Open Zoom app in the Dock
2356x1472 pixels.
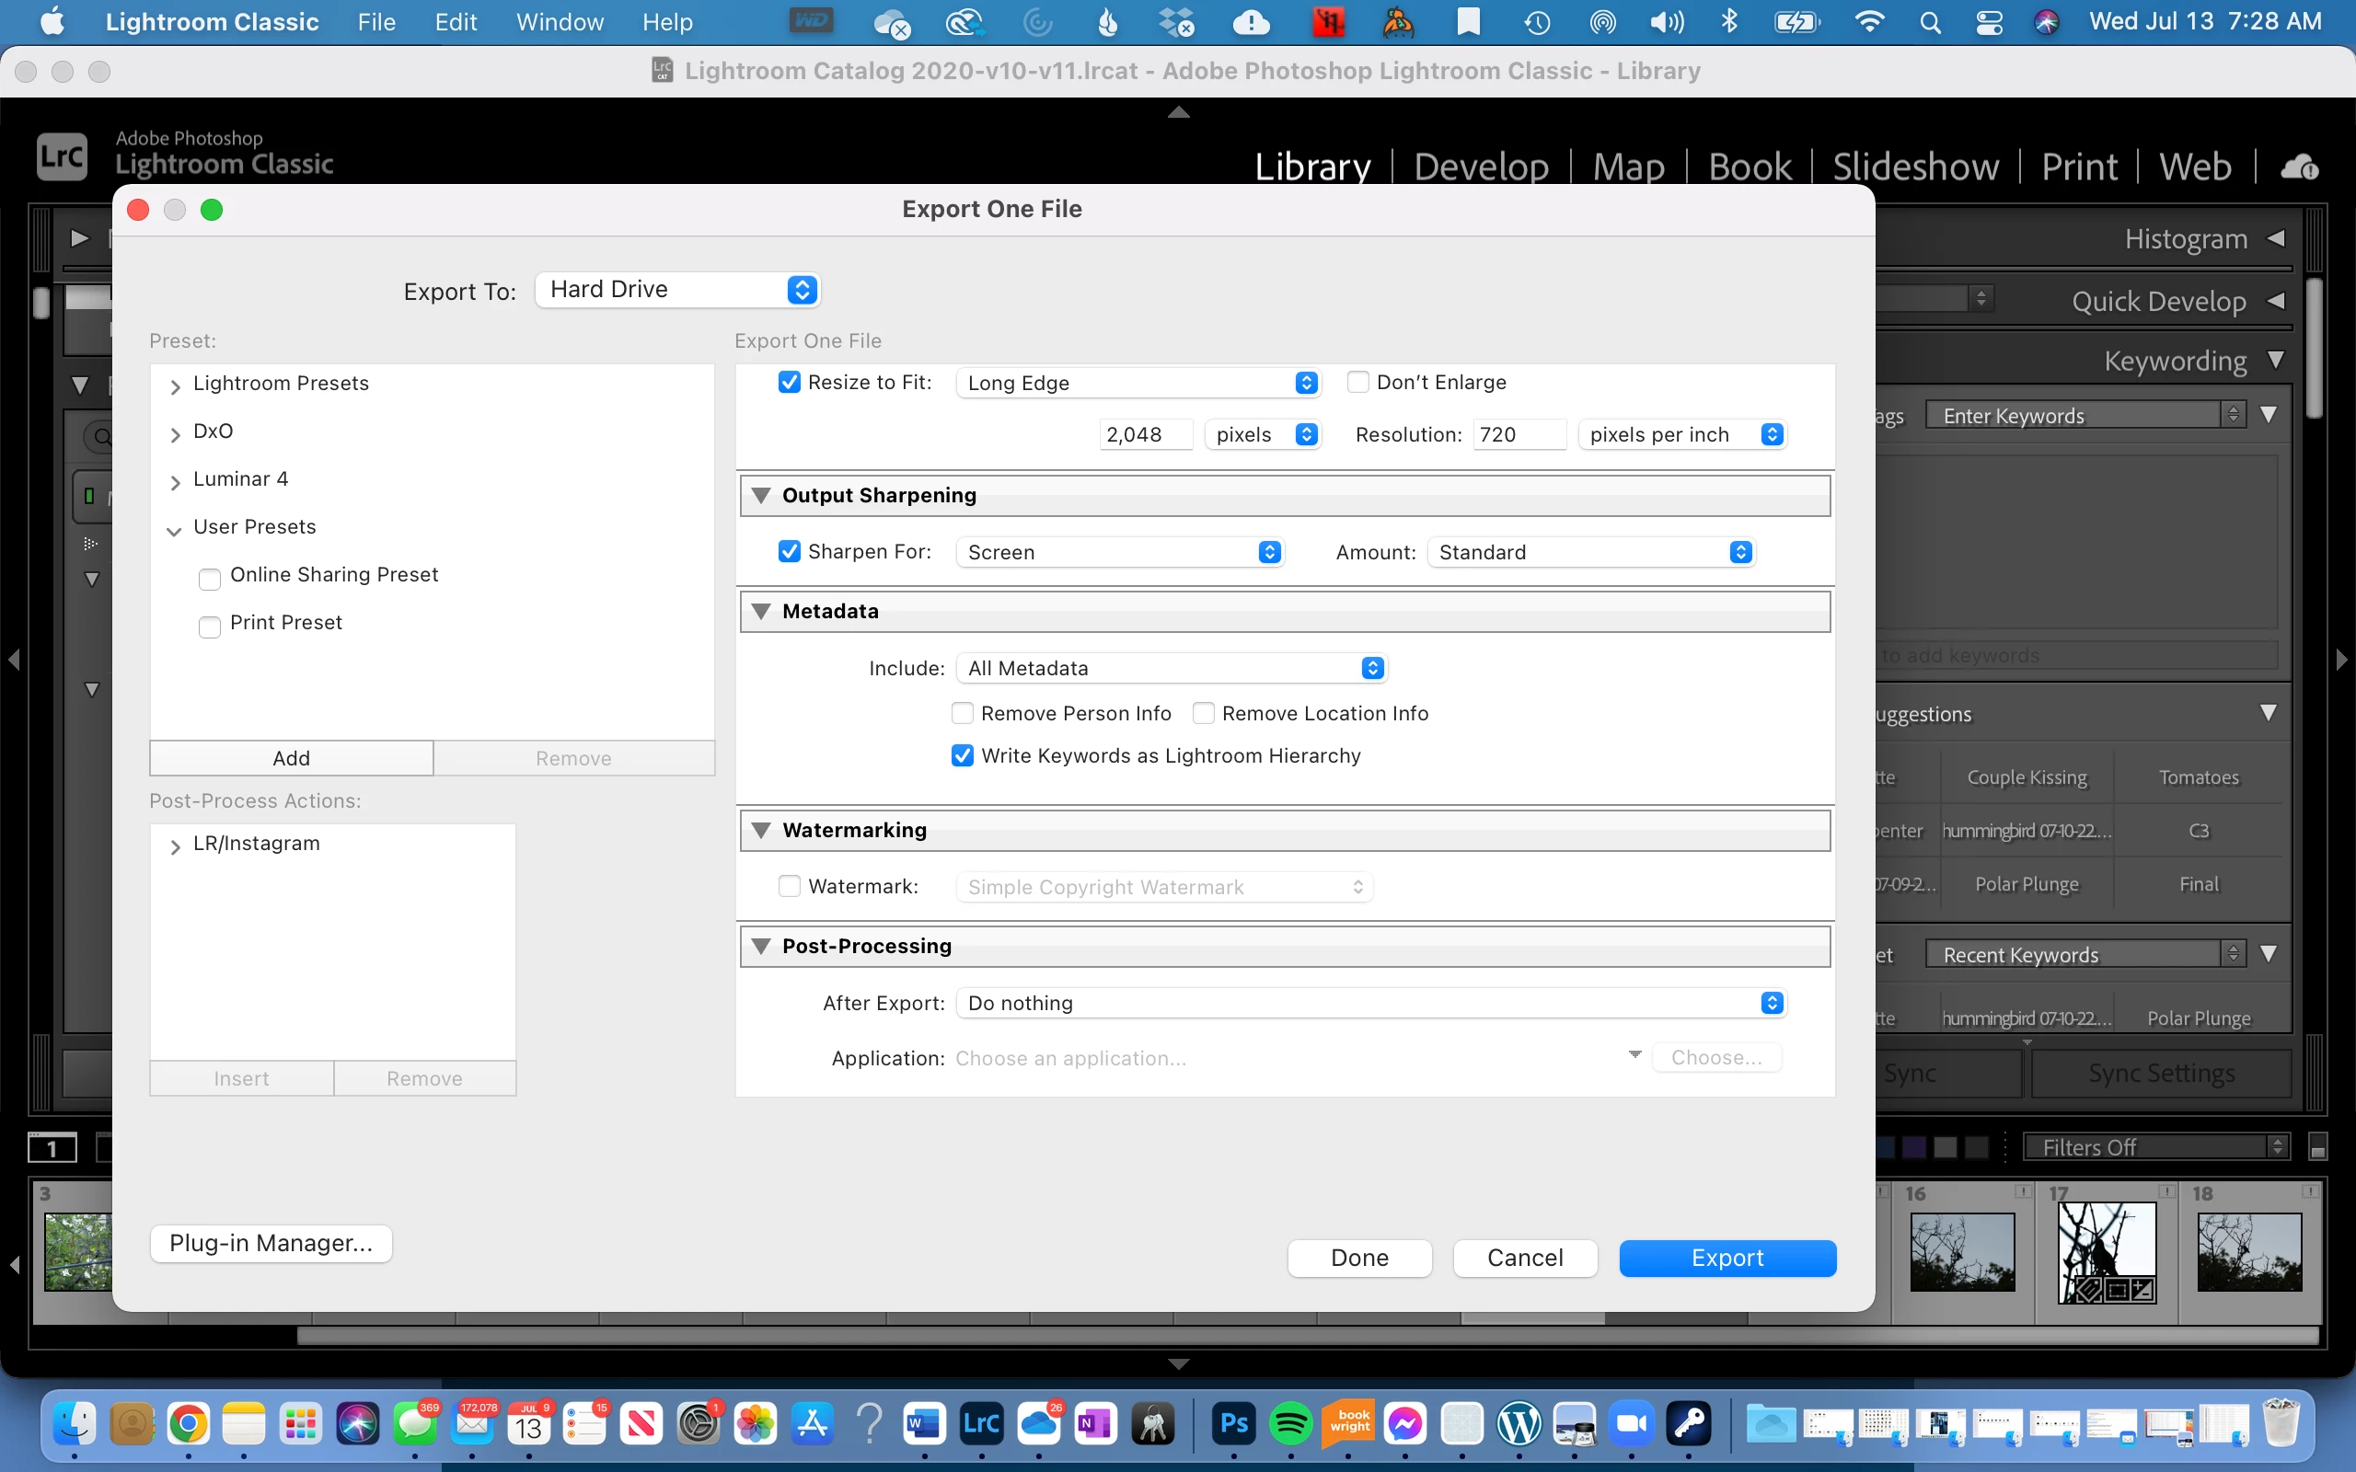click(x=1632, y=1424)
